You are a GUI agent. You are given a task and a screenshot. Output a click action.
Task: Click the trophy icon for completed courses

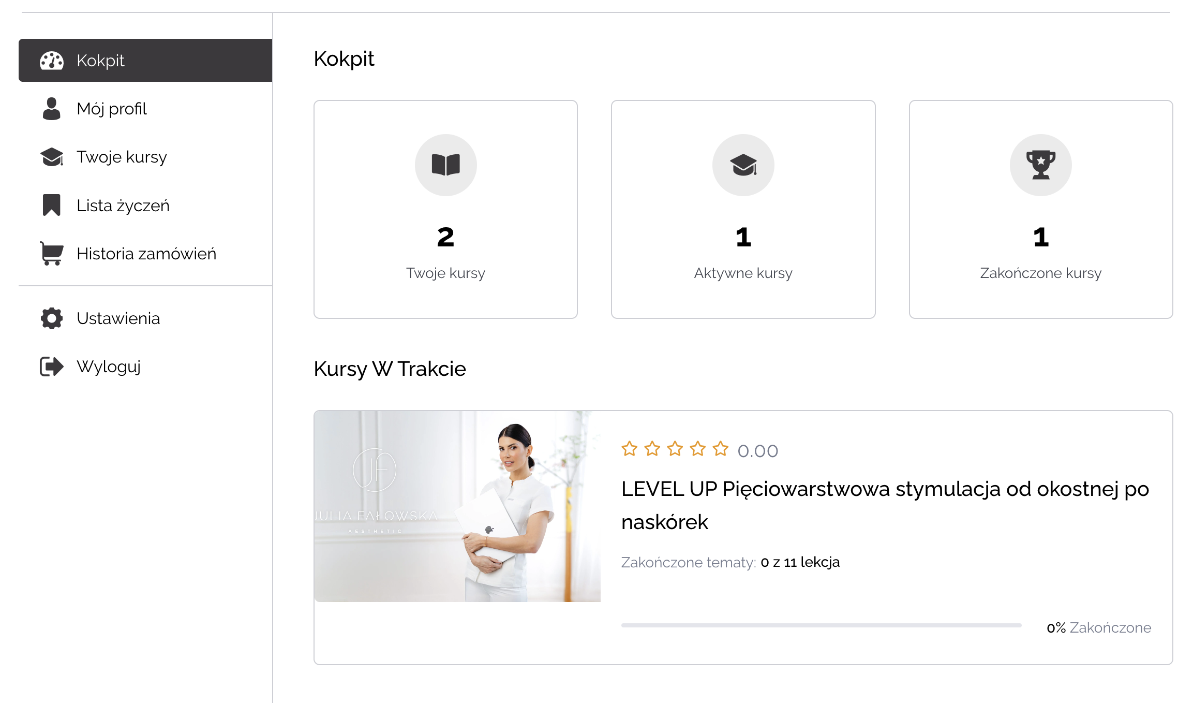tap(1040, 165)
